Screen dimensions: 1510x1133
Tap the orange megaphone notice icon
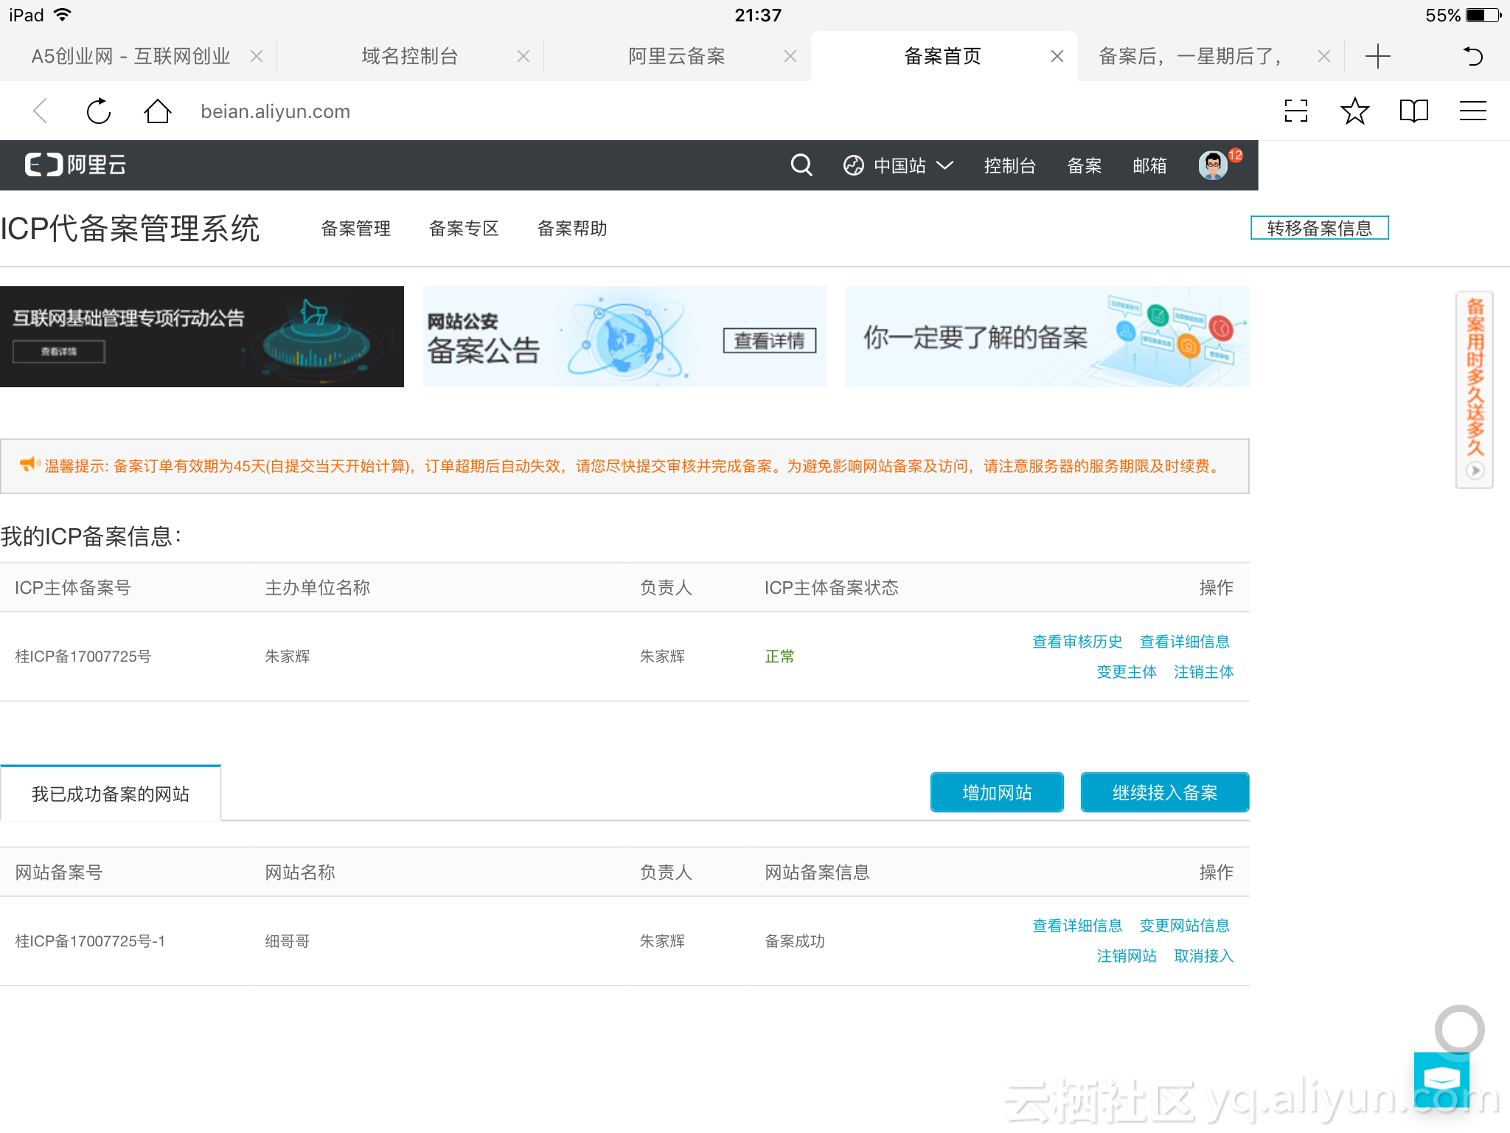point(29,465)
